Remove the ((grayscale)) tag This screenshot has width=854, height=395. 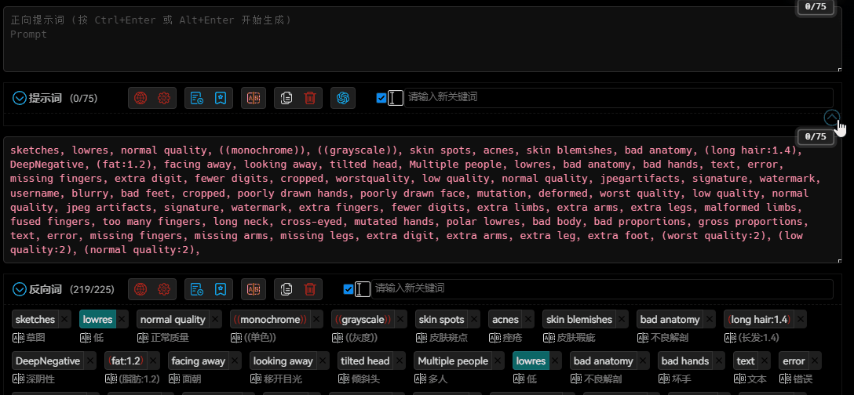pyautogui.click(x=400, y=320)
